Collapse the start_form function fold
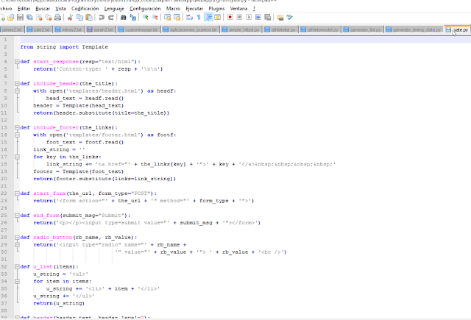Image resolution: width=471 pixels, height=320 pixels. point(17,193)
